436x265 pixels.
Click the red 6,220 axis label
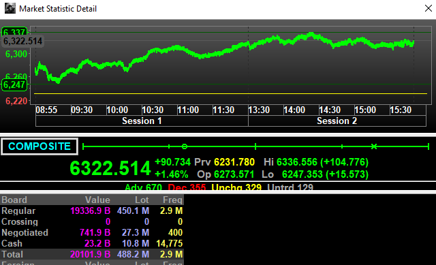point(16,101)
